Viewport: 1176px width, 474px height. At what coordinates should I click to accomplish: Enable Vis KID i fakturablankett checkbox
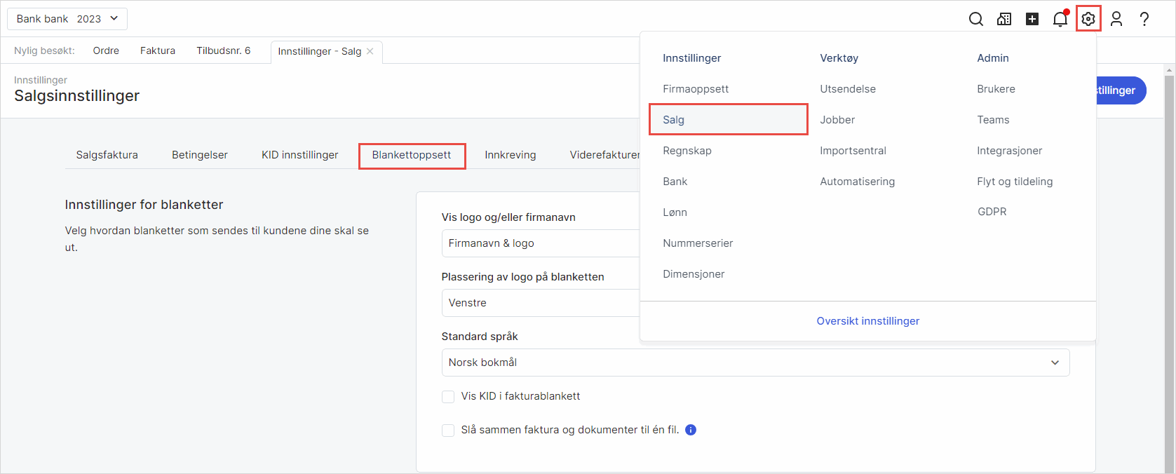(x=448, y=397)
